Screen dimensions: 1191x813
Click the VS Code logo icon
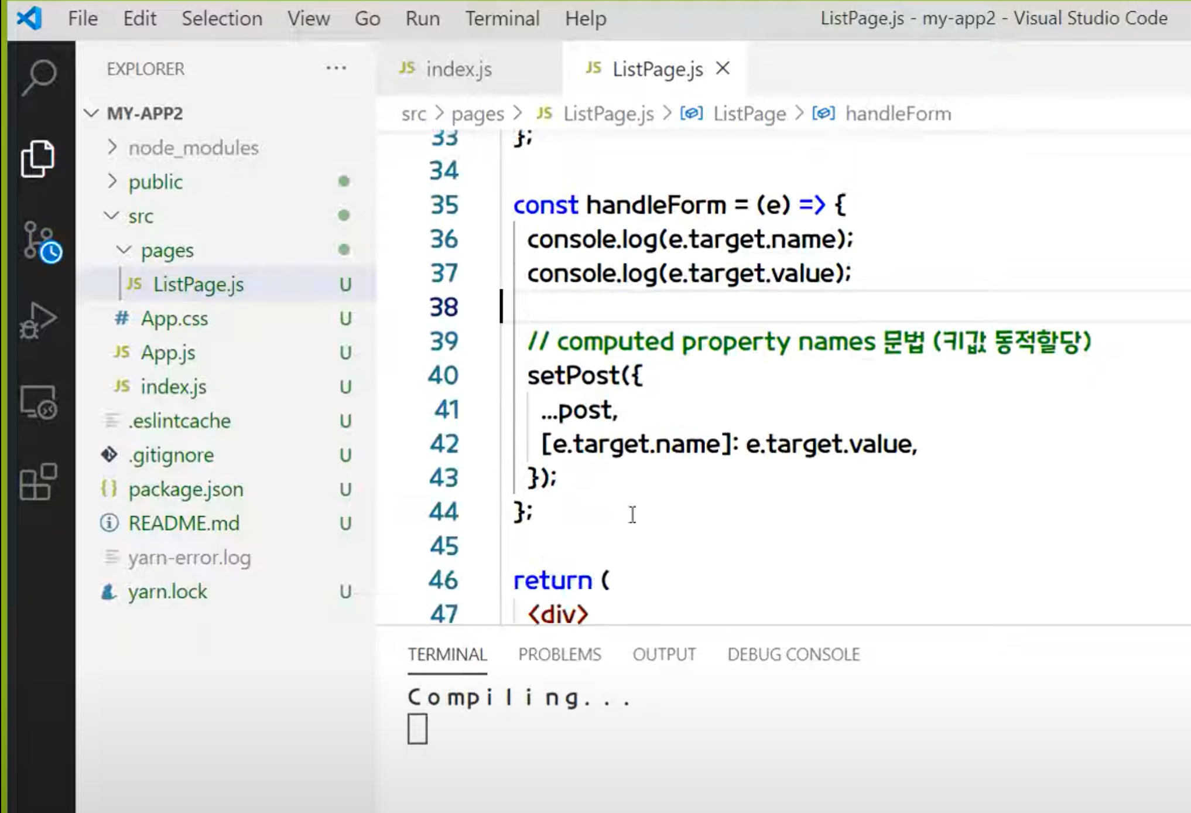[x=29, y=19]
